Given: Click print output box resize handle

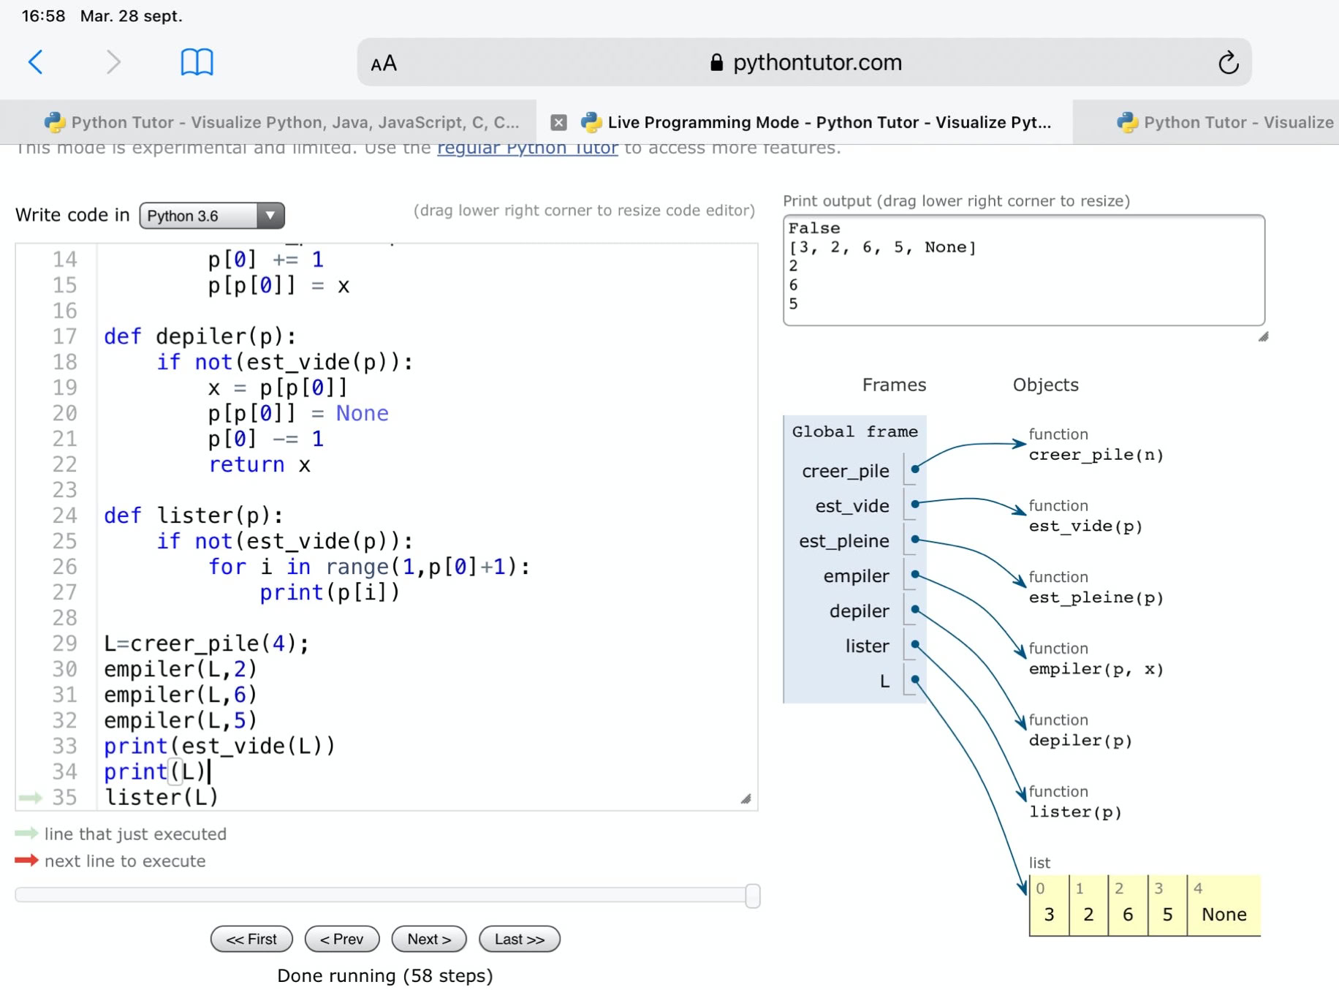Looking at the screenshot, I should tap(1263, 336).
